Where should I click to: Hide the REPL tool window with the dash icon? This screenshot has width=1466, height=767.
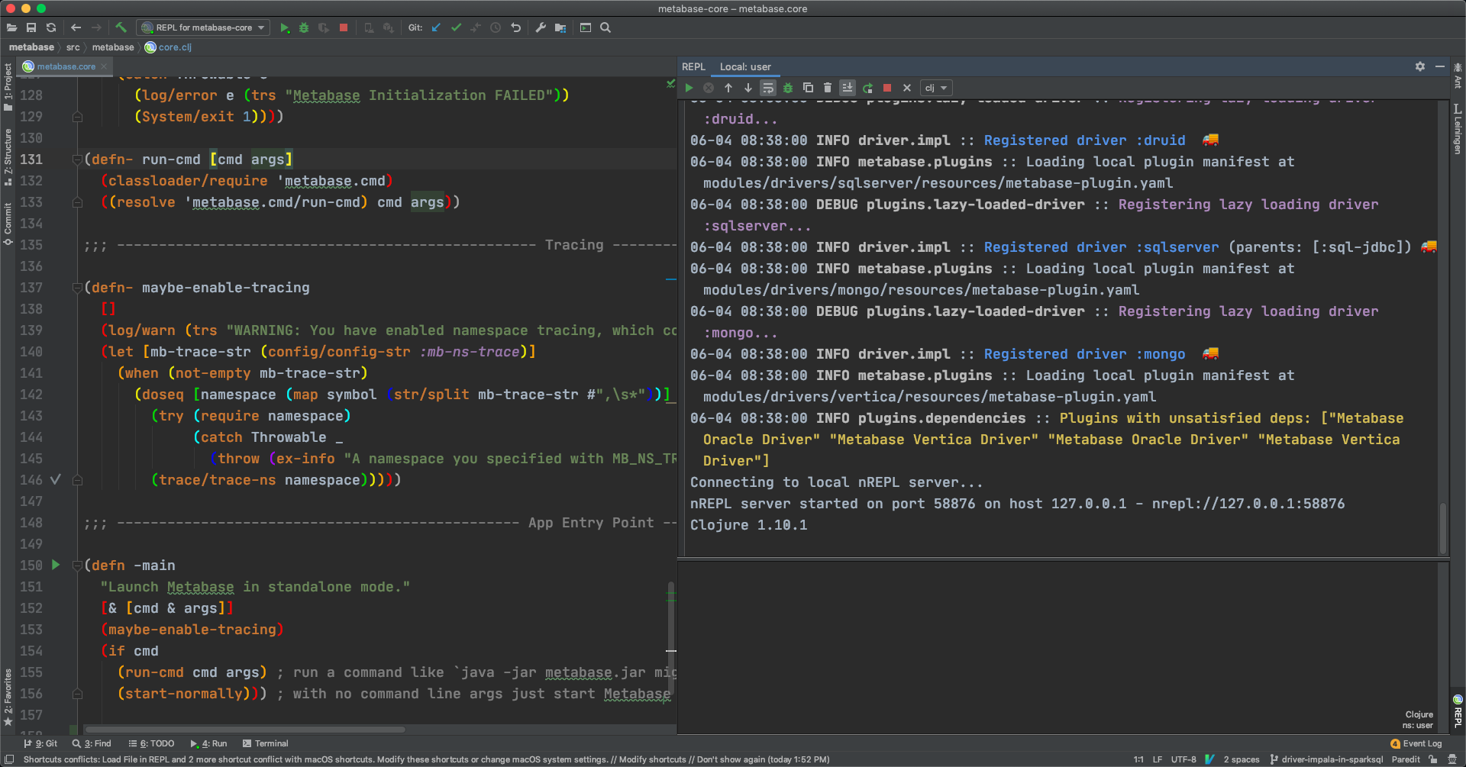point(1440,66)
